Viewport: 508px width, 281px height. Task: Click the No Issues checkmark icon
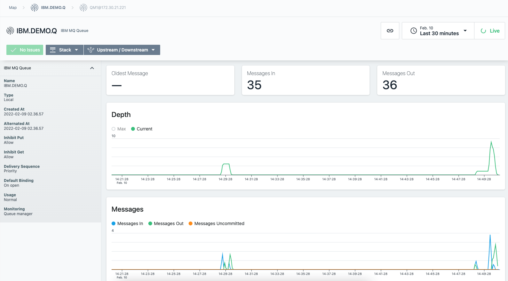point(13,50)
